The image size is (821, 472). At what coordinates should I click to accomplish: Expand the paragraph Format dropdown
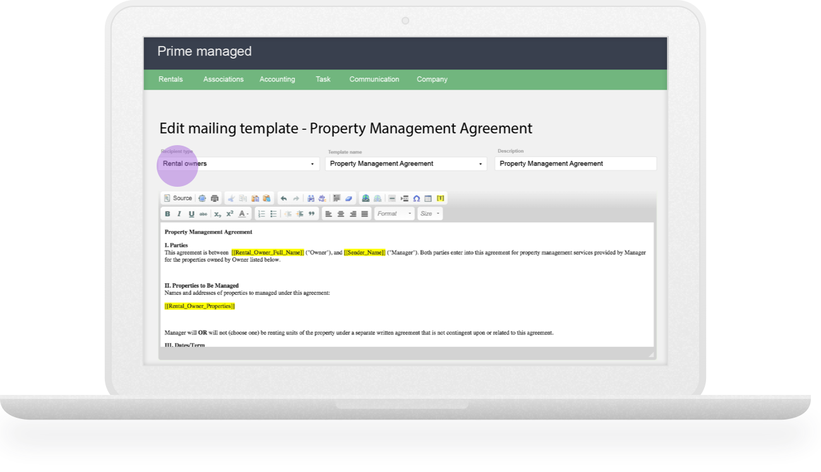point(393,213)
